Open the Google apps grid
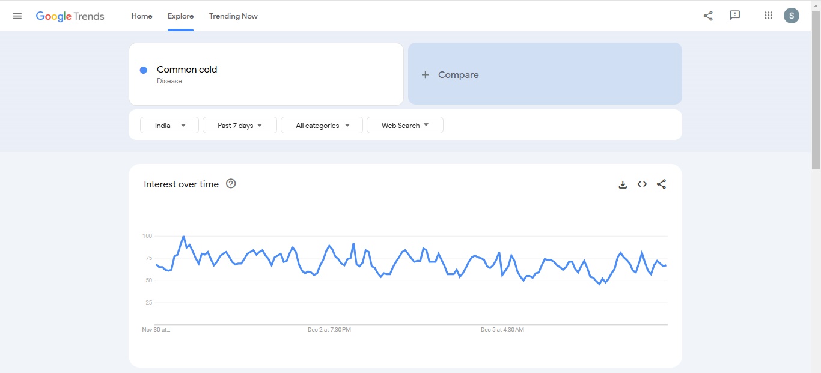The width and height of the screenshot is (821, 373). [768, 16]
